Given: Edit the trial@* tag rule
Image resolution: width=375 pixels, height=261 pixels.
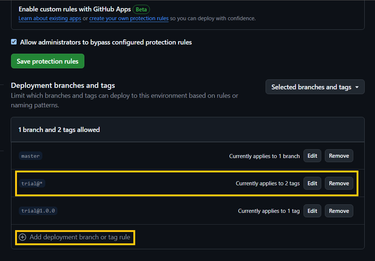Looking at the screenshot, I should coord(312,183).
